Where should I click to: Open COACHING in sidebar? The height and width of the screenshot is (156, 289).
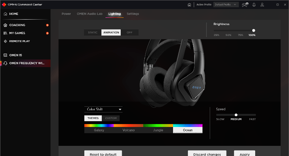tap(25, 25)
